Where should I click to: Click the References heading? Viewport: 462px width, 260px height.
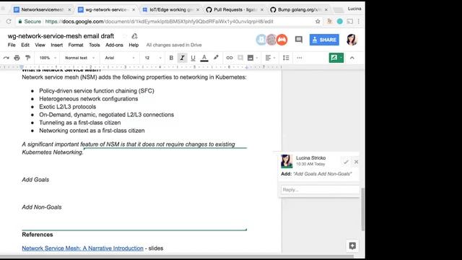coord(38,235)
